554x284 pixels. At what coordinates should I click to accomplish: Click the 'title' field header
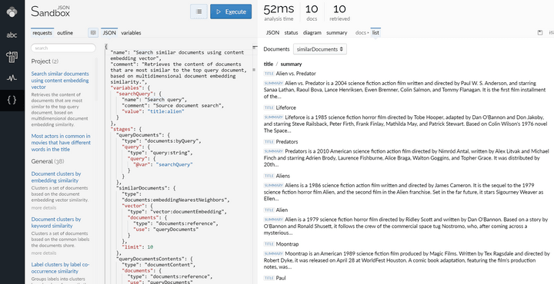[x=269, y=64]
